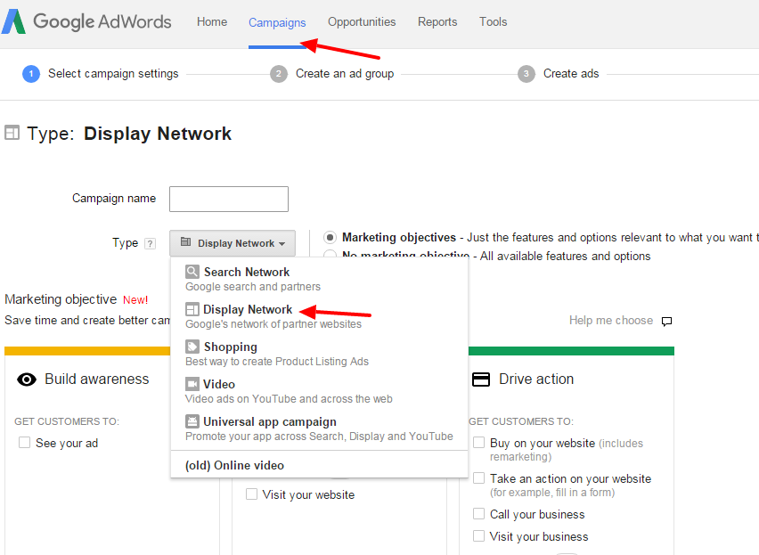Select the No marketing objective radio button

click(x=330, y=254)
